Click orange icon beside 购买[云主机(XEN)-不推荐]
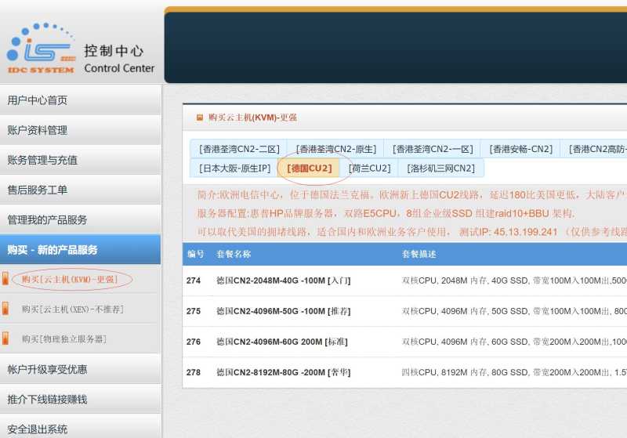627x438 pixels. (x=5, y=309)
